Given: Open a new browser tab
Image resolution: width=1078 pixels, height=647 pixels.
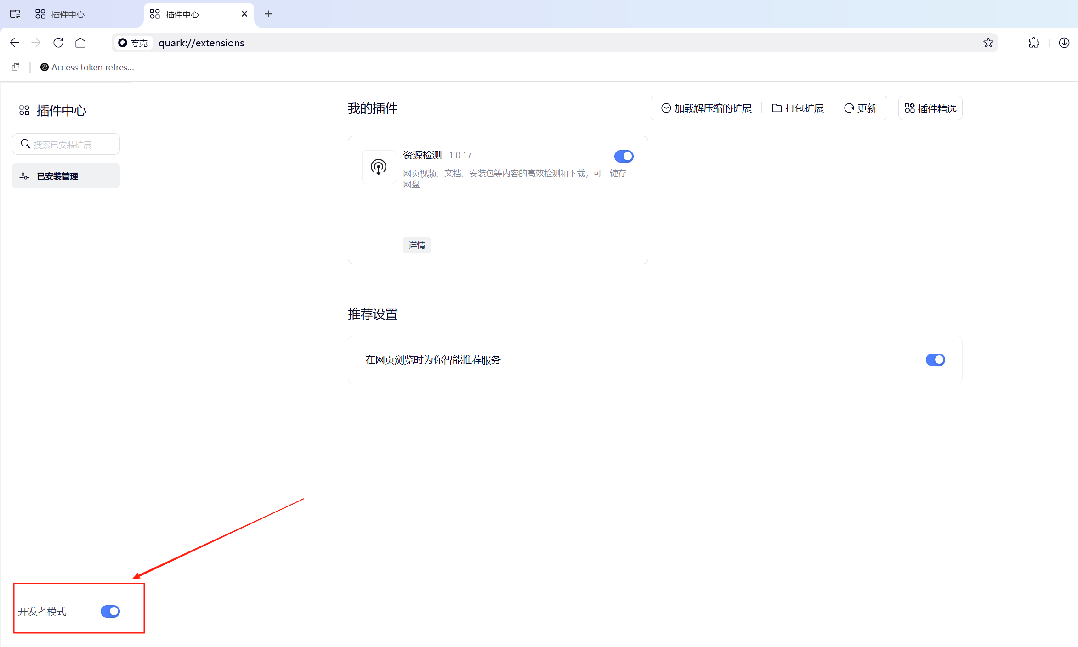Looking at the screenshot, I should pyautogui.click(x=268, y=14).
